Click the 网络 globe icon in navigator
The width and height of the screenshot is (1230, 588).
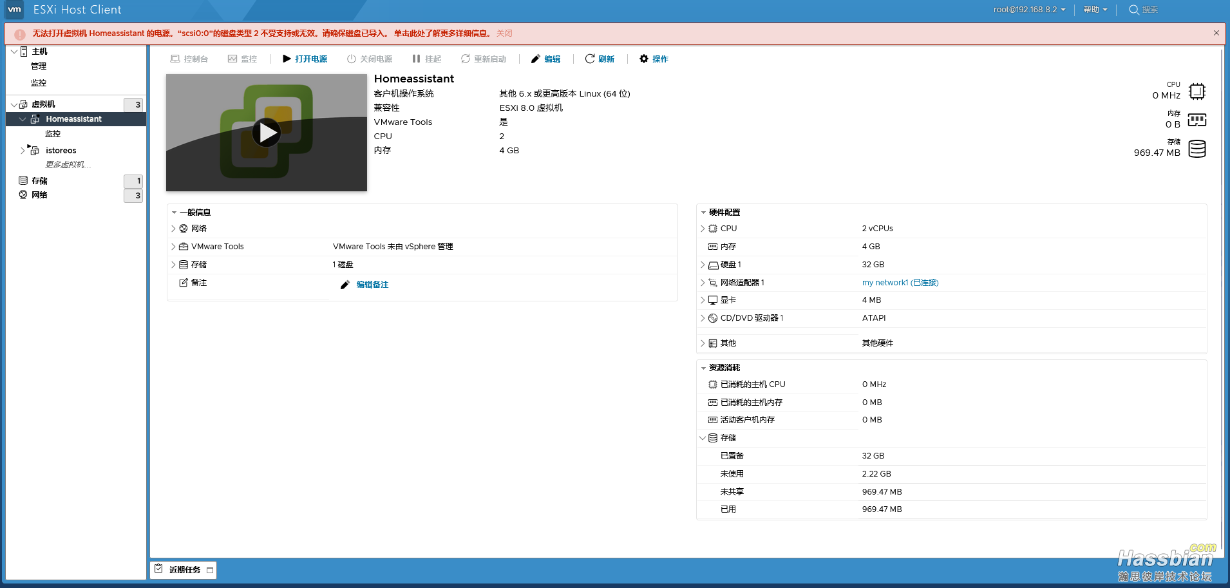pos(23,194)
